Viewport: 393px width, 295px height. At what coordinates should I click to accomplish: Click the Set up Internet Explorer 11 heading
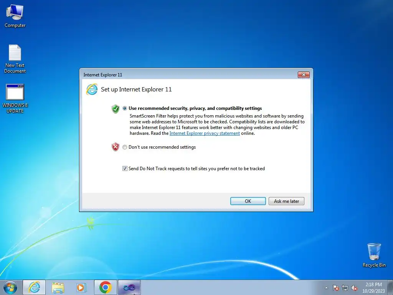(136, 89)
